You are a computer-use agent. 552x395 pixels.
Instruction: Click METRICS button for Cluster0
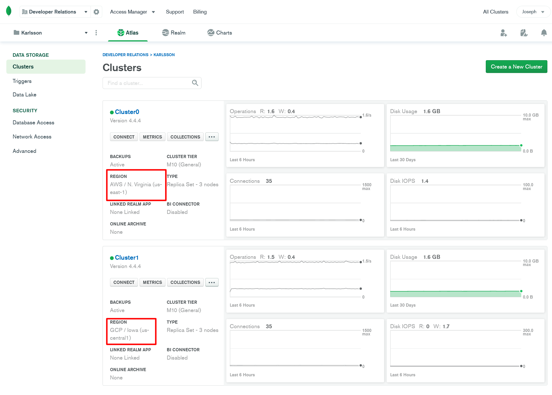[152, 137]
